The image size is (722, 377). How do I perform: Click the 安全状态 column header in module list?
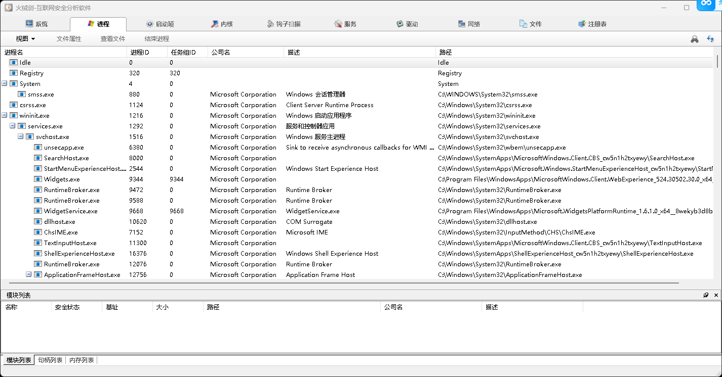pos(76,307)
